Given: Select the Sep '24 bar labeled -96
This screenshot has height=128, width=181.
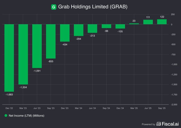Looking at the screenshot, I should [x=106, y=26].
